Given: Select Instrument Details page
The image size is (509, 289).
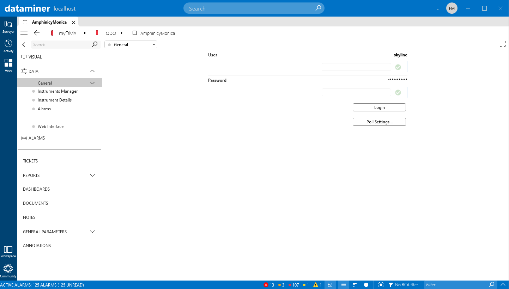Looking at the screenshot, I should tap(55, 100).
